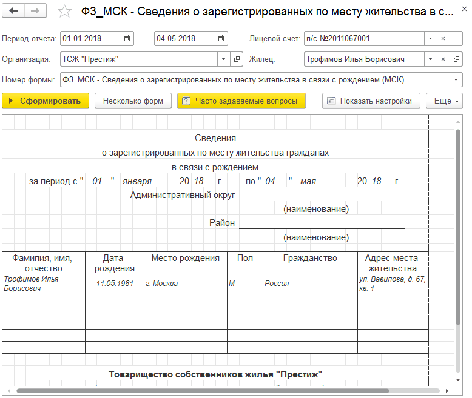
Task: Click Показать настройки button
Action: pos(371,101)
